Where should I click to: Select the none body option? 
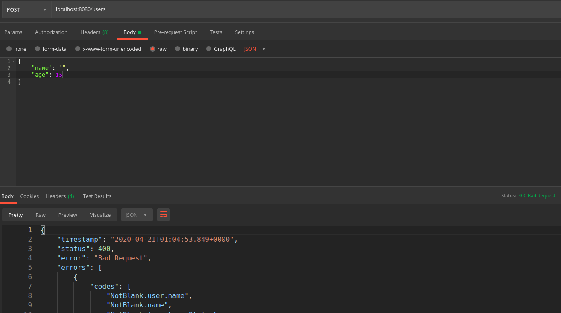16,49
